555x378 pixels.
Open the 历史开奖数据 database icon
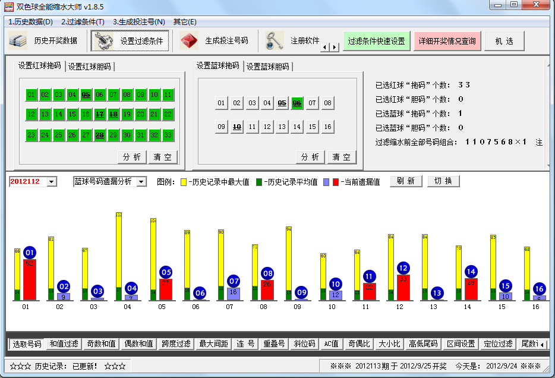coord(18,40)
